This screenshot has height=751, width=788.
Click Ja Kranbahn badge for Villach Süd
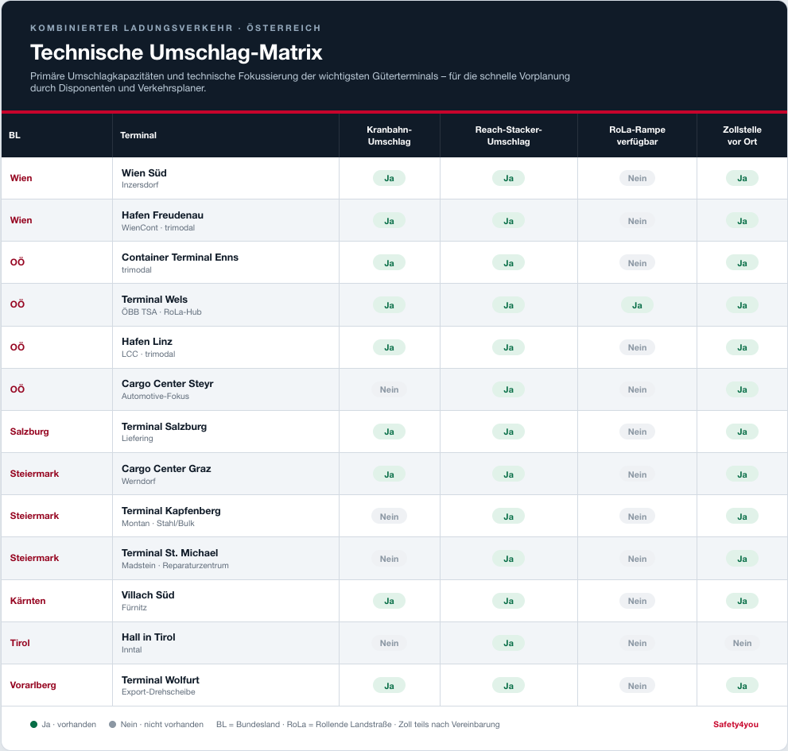389,601
